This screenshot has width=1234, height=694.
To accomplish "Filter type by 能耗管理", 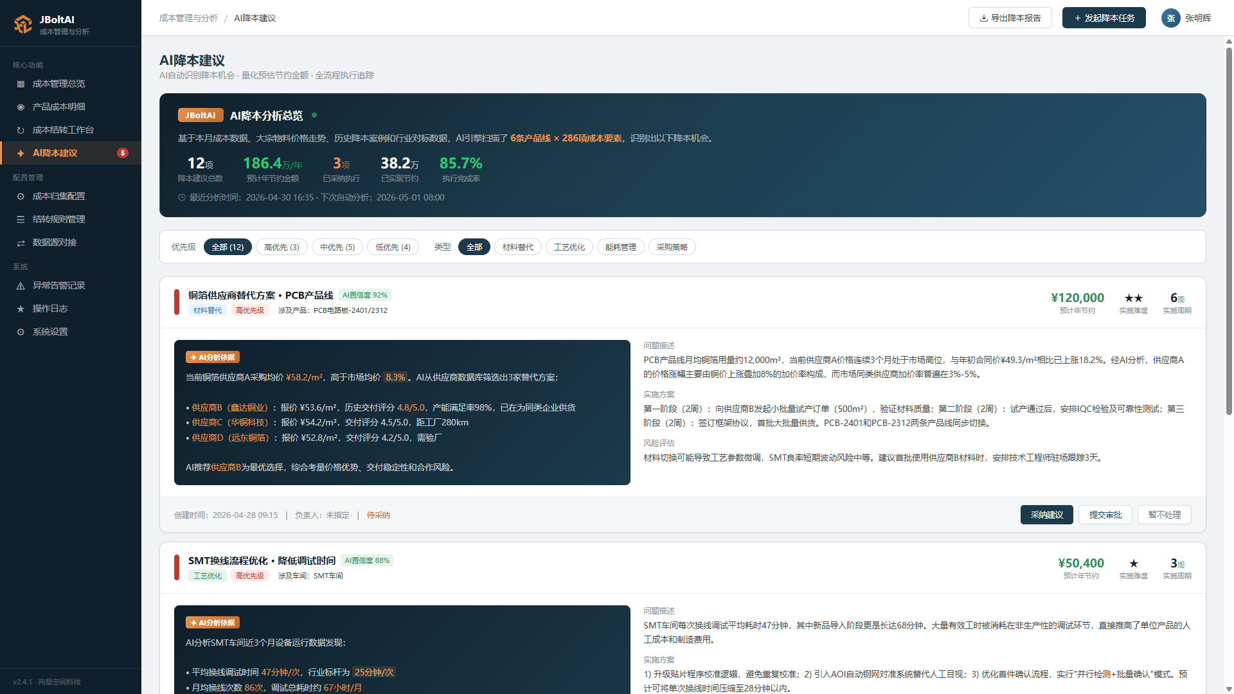I will click(x=621, y=247).
